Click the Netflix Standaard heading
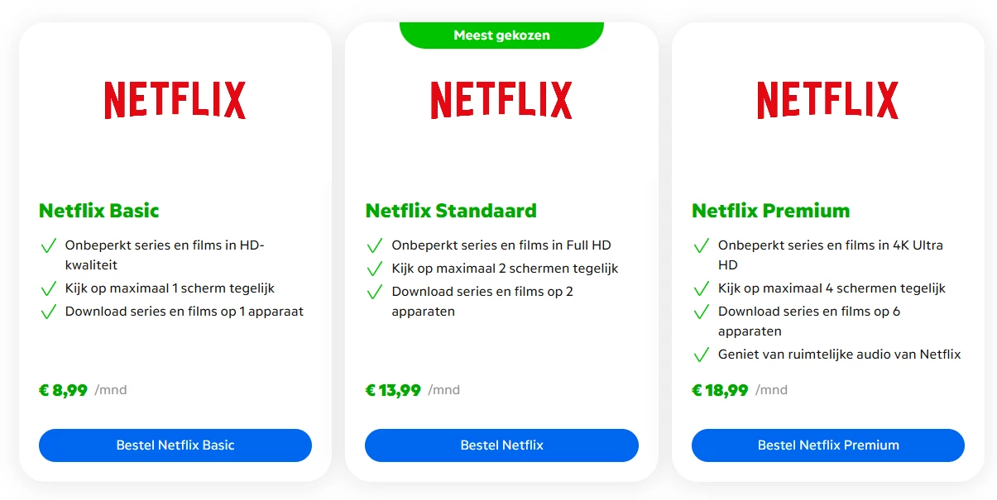The image size is (997, 500). point(451,211)
